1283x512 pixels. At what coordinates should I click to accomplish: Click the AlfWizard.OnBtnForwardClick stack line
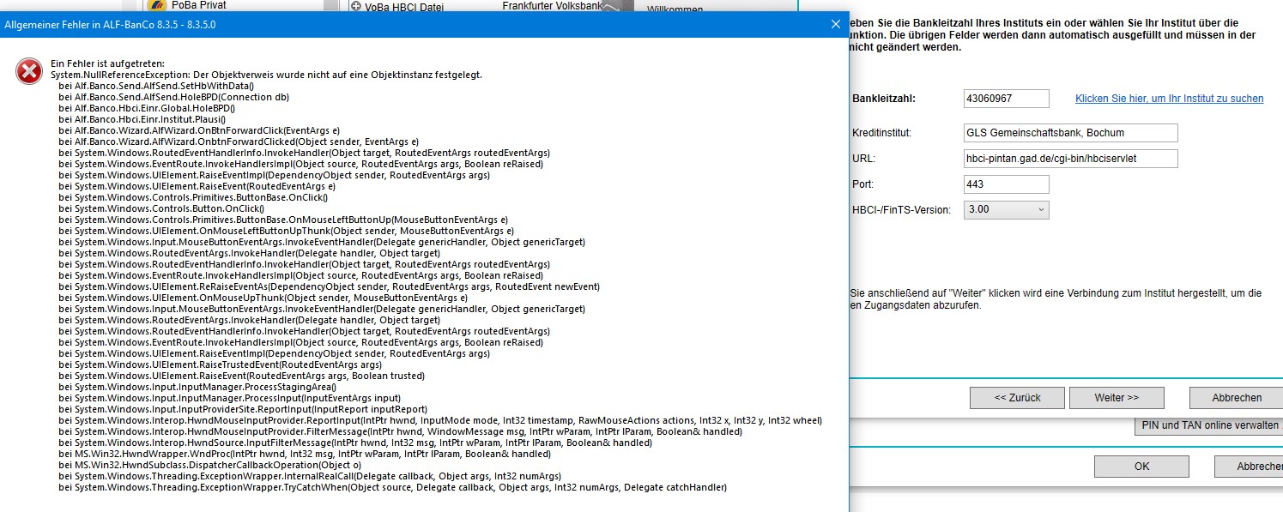click(200, 131)
